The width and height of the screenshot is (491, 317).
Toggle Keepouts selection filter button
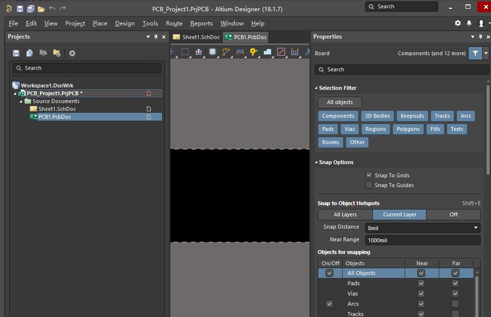click(x=412, y=116)
